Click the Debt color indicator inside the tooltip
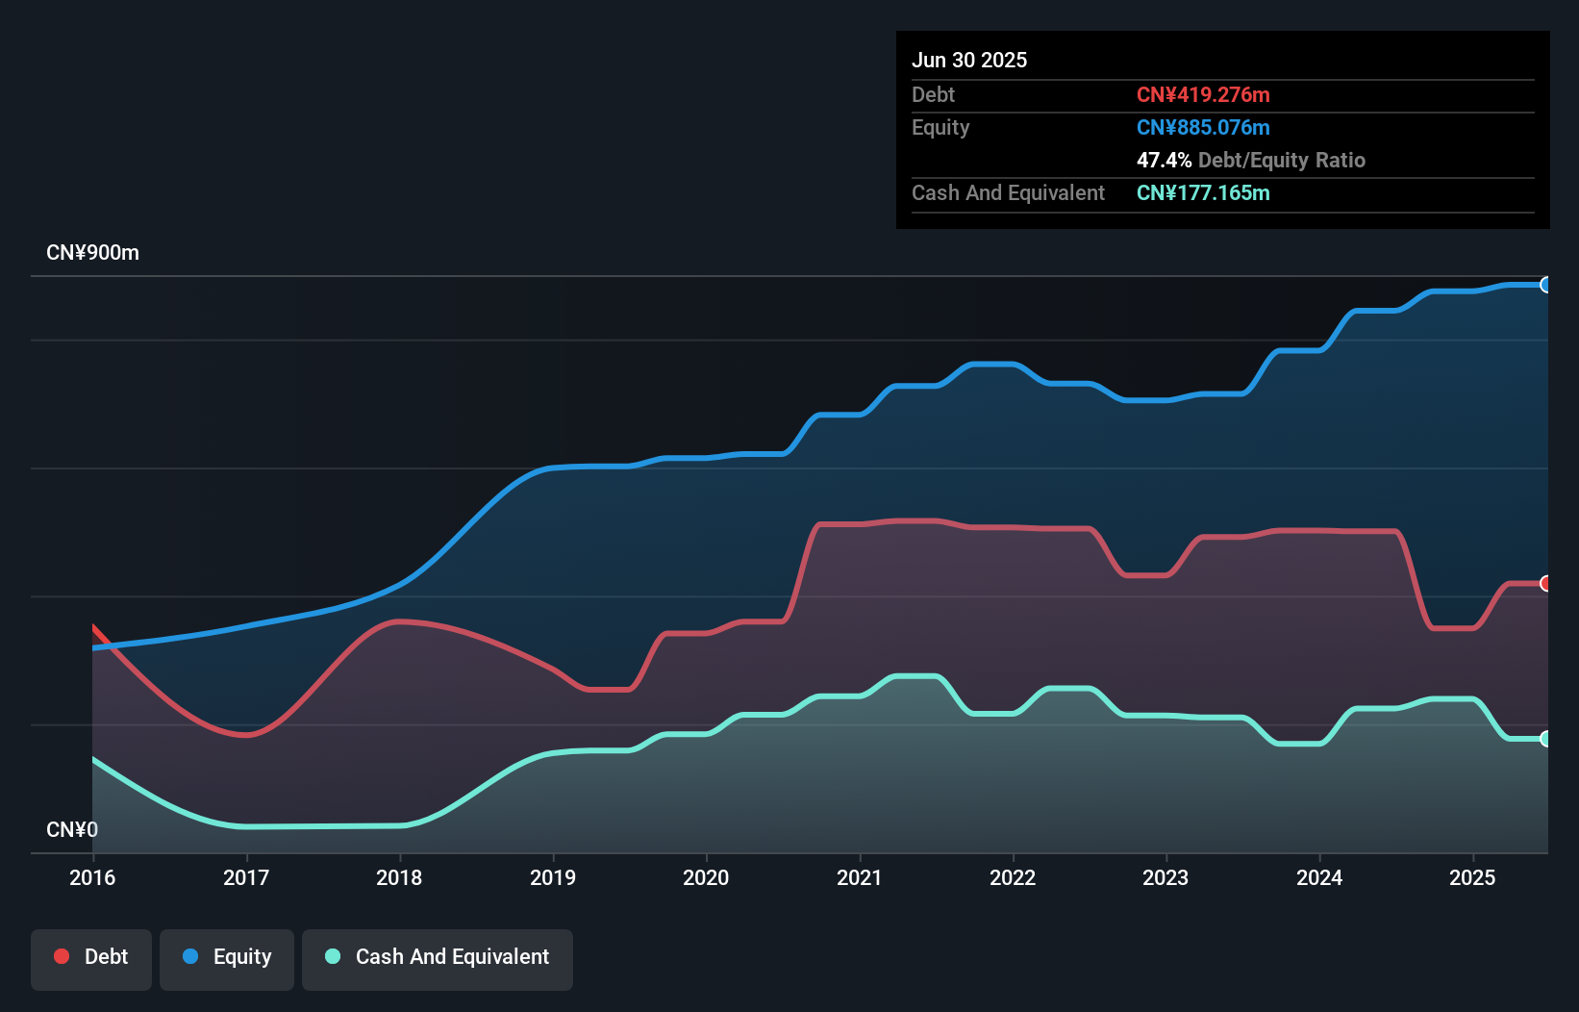Viewport: 1579px width, 1012px height. 1204,94
